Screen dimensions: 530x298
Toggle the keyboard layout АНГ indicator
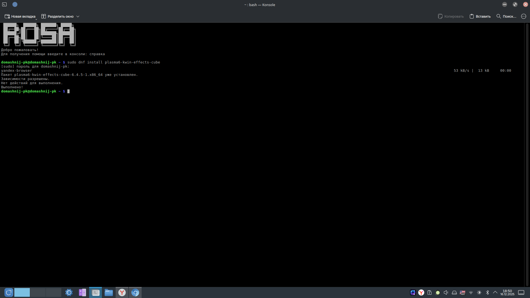tap(462, 292)
